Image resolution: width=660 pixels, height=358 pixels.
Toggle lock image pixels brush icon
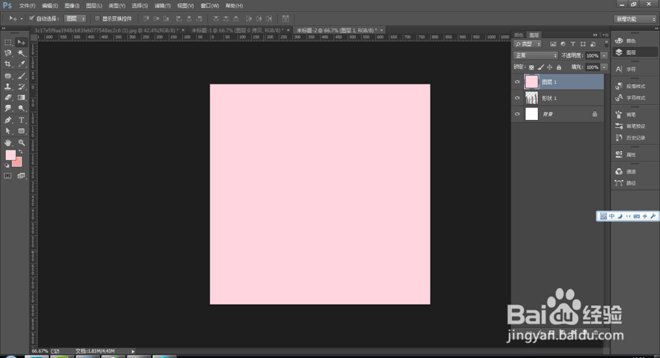pos(541,67)
